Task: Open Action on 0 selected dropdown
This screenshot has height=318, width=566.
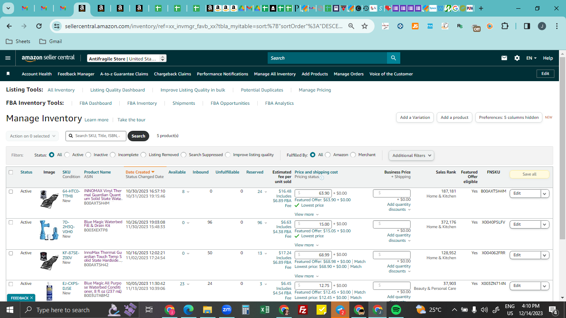Action: tap(32, 136)
